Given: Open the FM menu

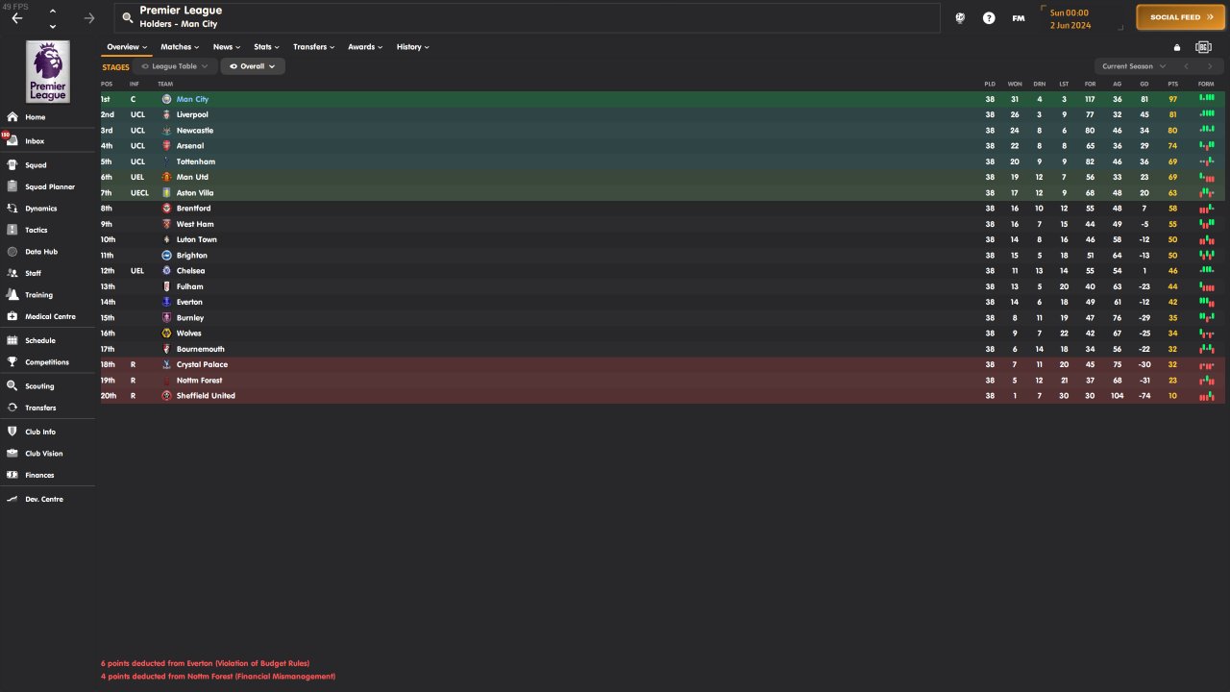Looking at the screenshot, I should (x=1019, y=17).
